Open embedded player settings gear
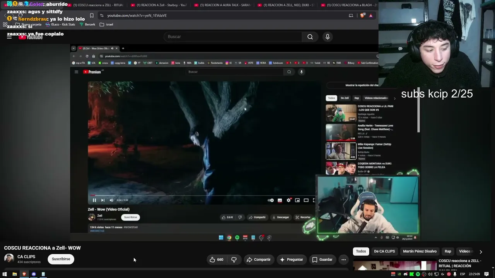Image resolution: width=495 pixels, height=278 pixels. (x=288, y=200)
